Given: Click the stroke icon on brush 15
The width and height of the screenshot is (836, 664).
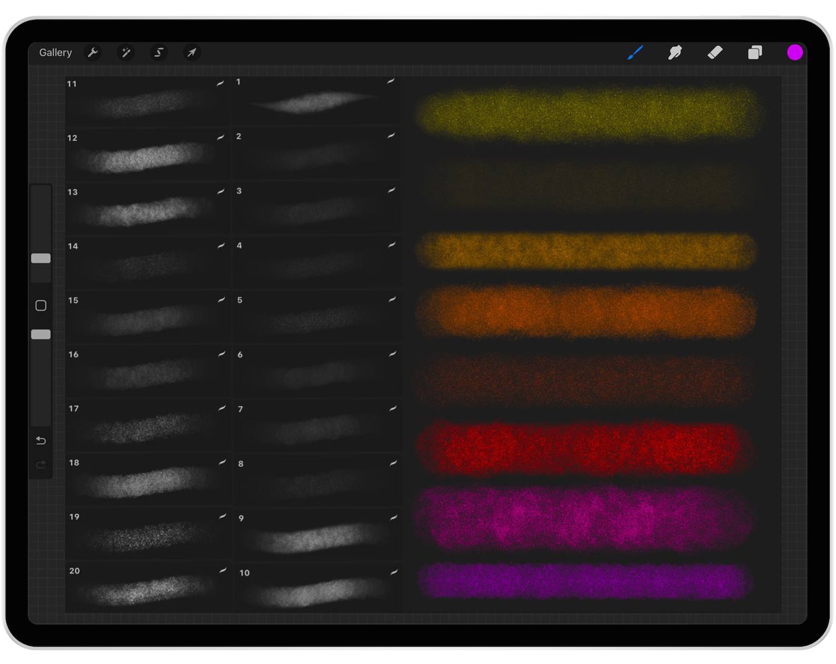Looking at the screenshot, I should tap(222, 300).
